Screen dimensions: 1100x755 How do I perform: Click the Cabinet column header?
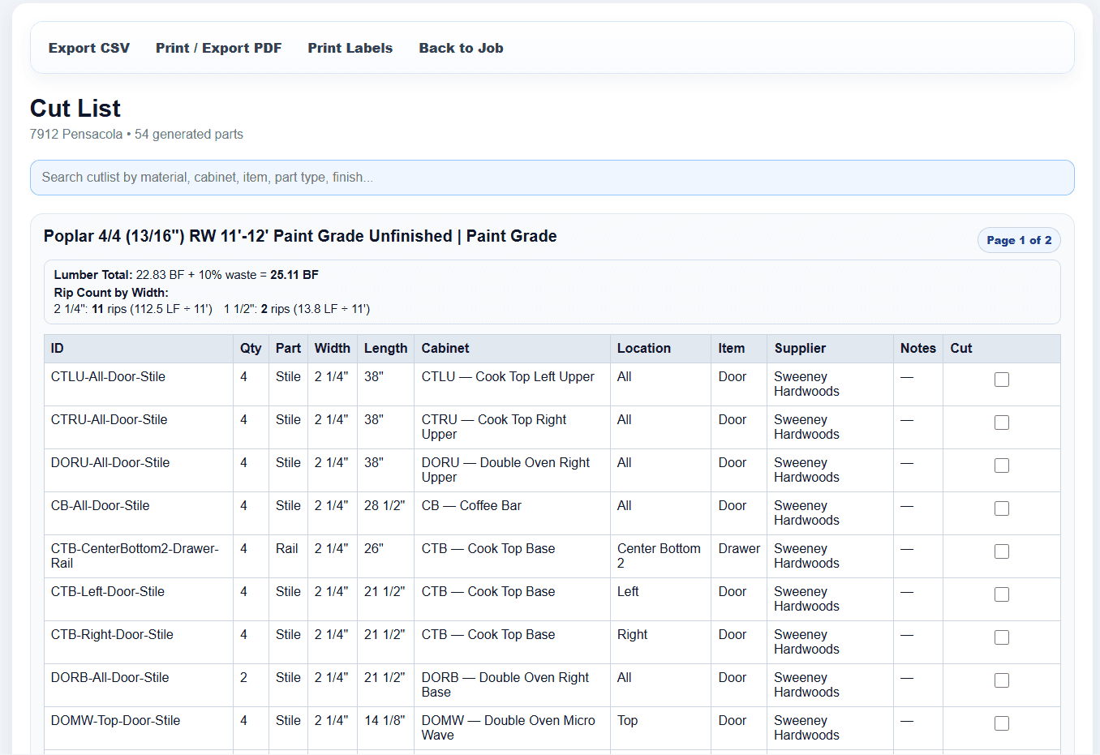pyautogui.click(x=512, y=349)
